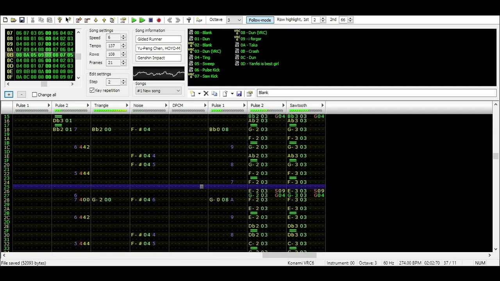Screen dimensions: 500x281
Task: Click the arrow on the Noise channel header
Action: click(166, 105)
